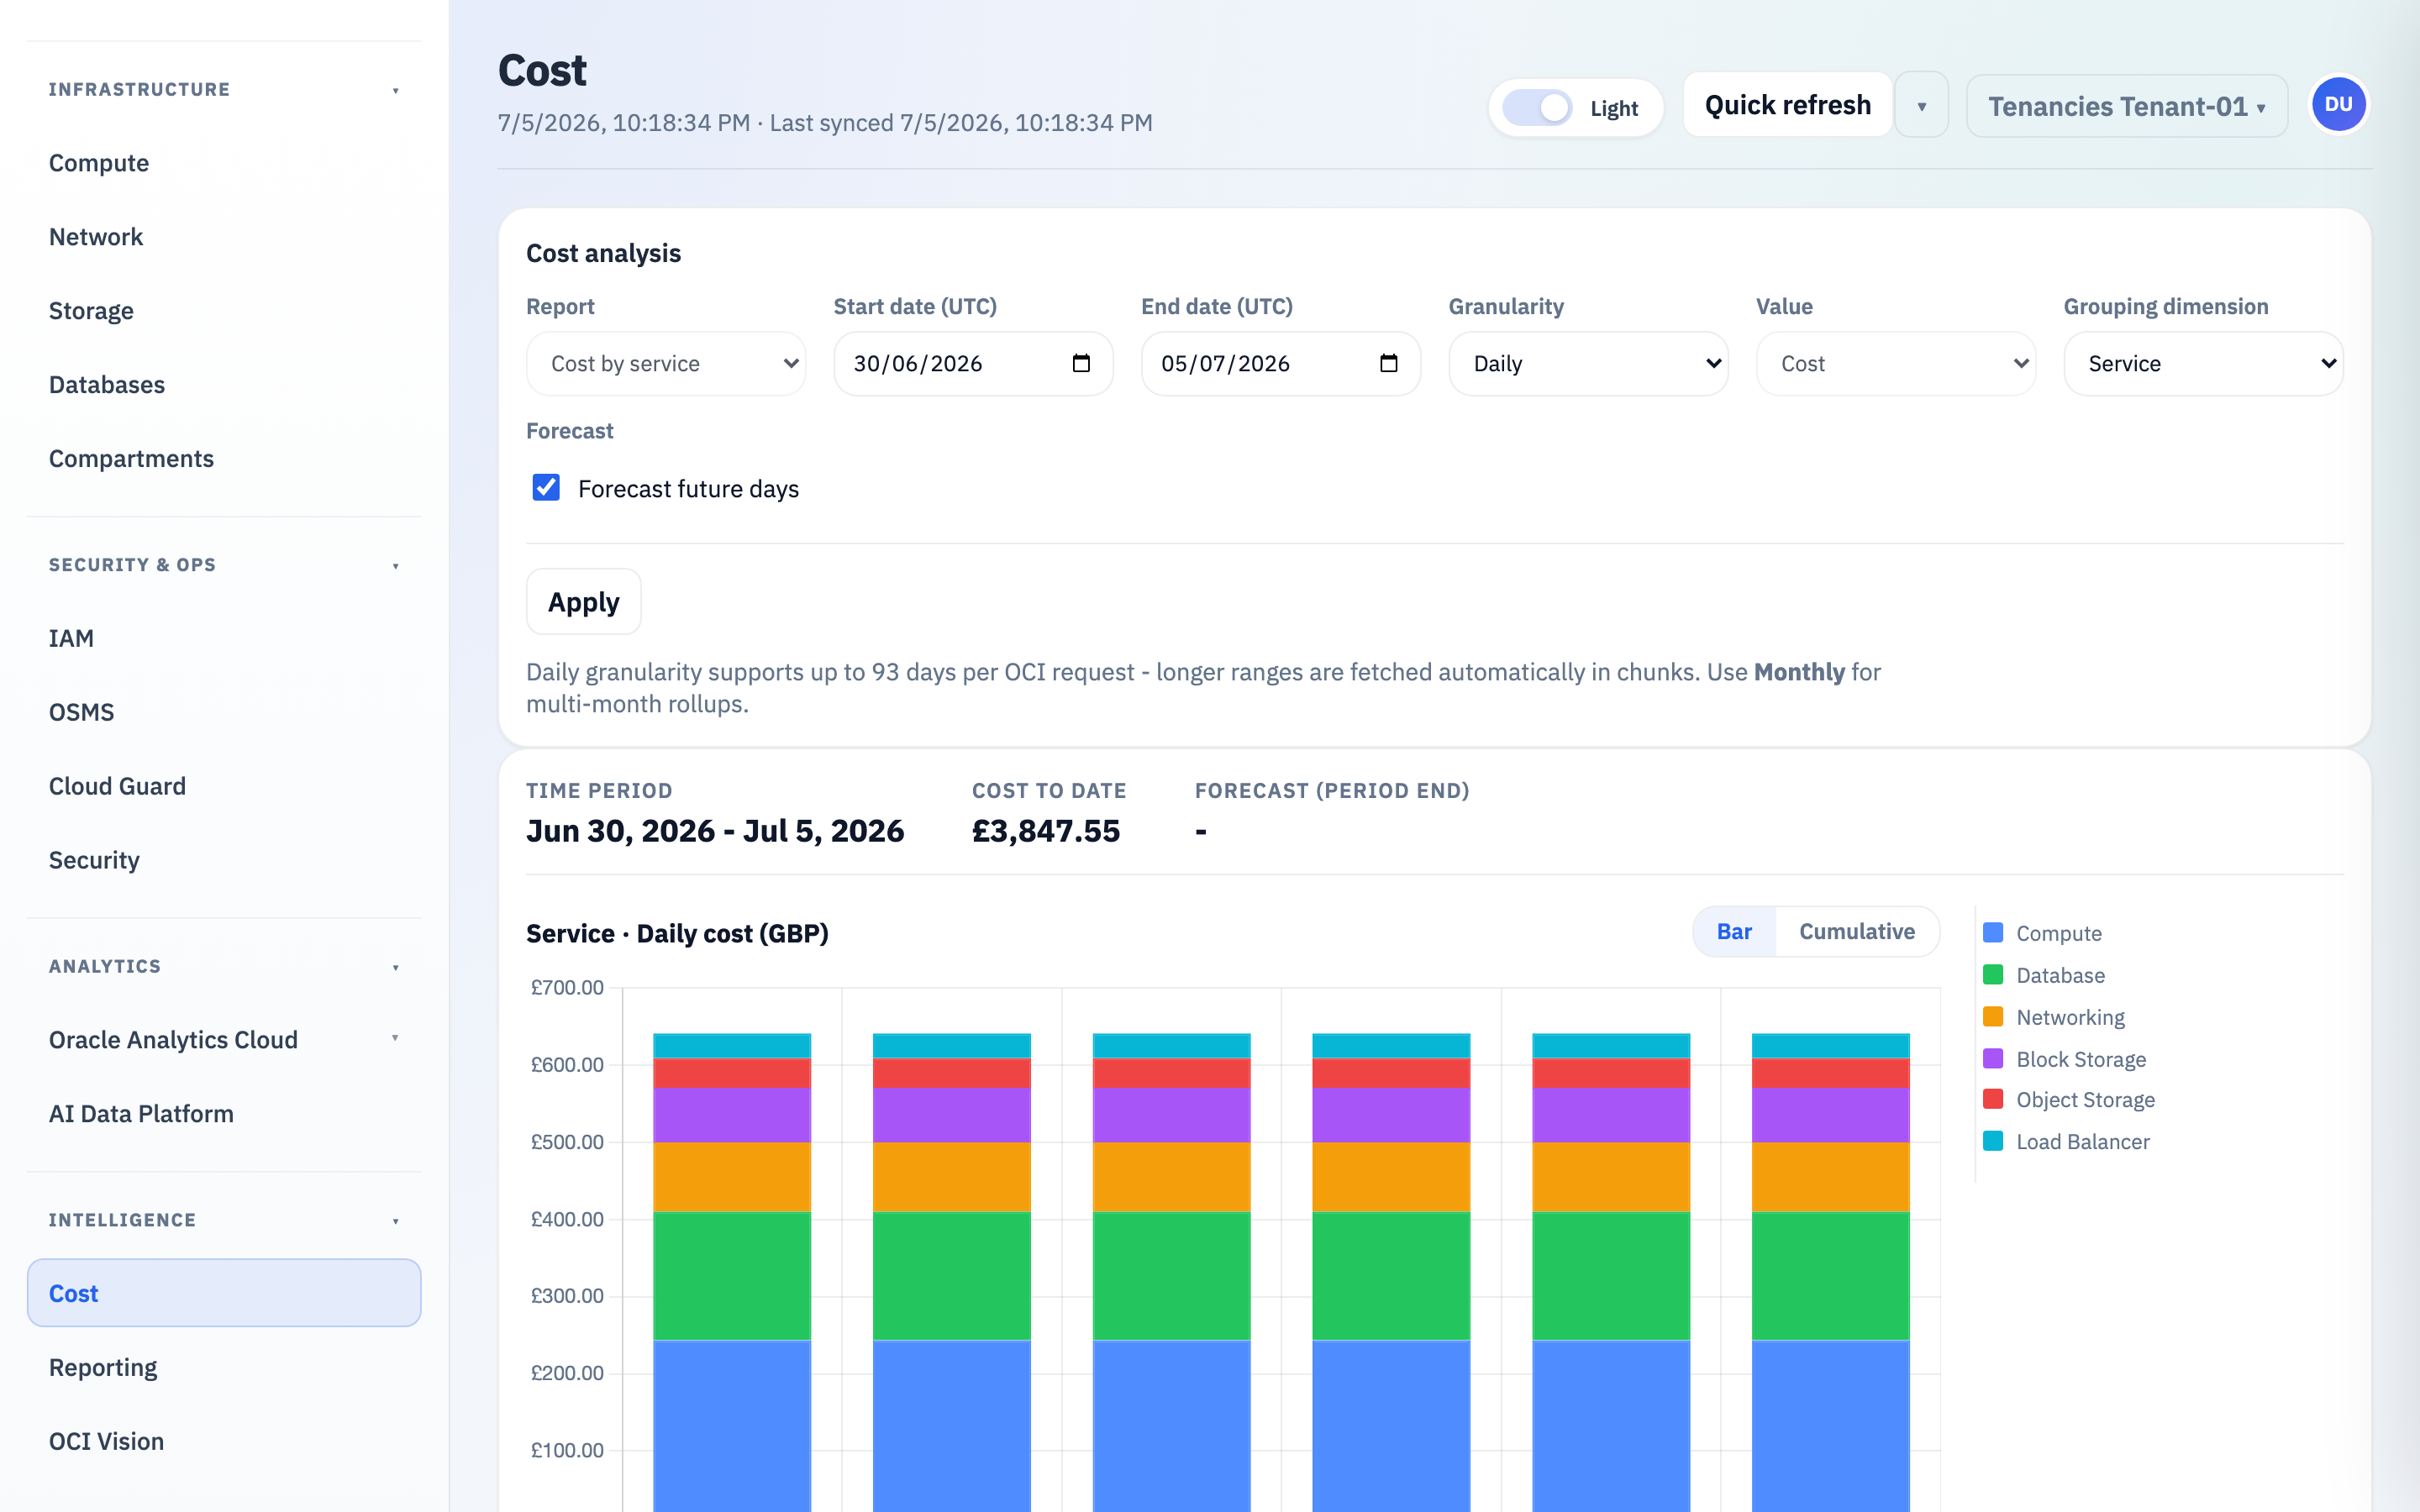
Task: Click the End date input field
Action: 1281,364
